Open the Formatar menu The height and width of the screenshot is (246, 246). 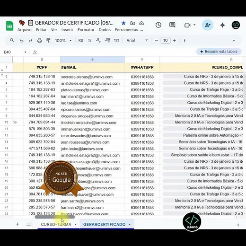86,30
